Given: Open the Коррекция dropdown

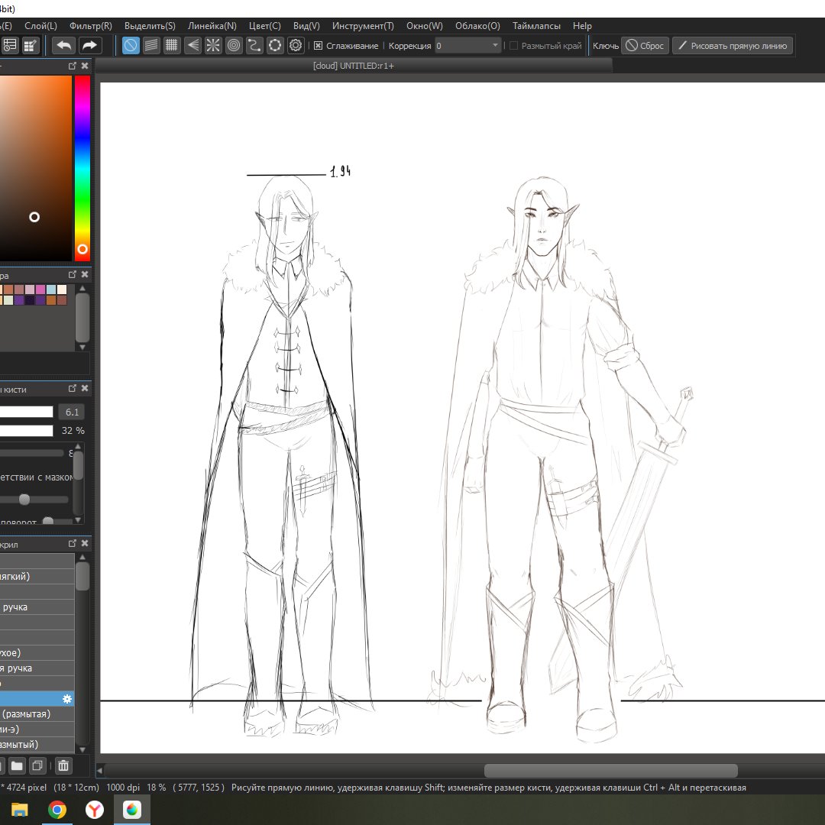Looking at the screenshot, I should pos(467,46).
